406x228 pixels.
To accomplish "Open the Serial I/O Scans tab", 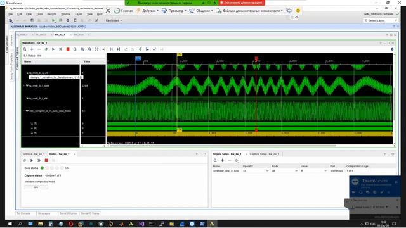I will tap(90, 213).
